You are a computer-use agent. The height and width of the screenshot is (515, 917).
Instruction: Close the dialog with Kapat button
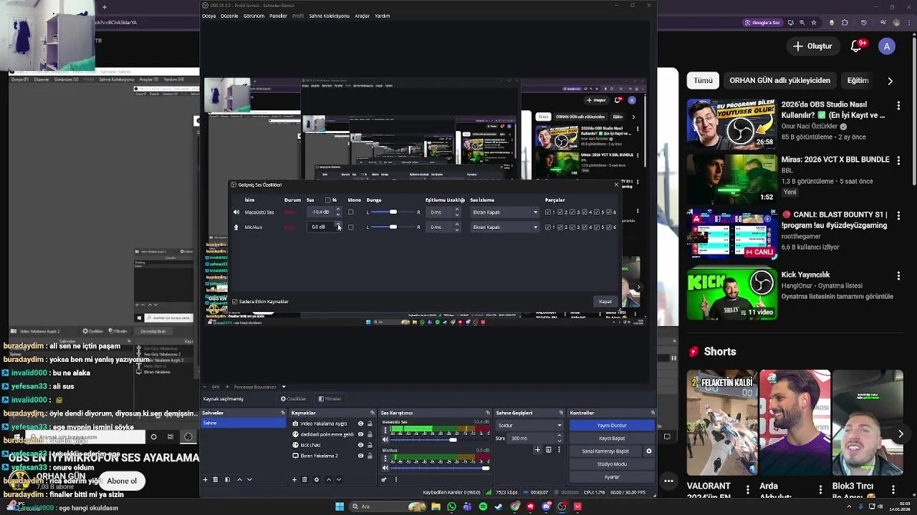(x=605, y=302)
